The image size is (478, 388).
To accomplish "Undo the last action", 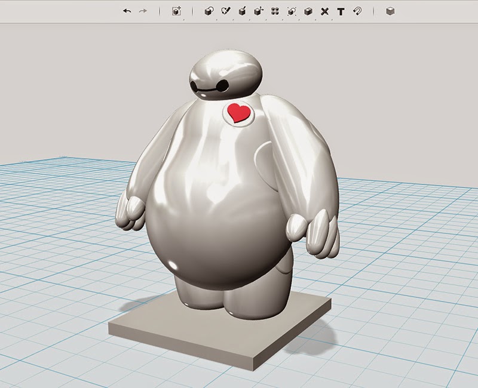I will click(127, 11).
